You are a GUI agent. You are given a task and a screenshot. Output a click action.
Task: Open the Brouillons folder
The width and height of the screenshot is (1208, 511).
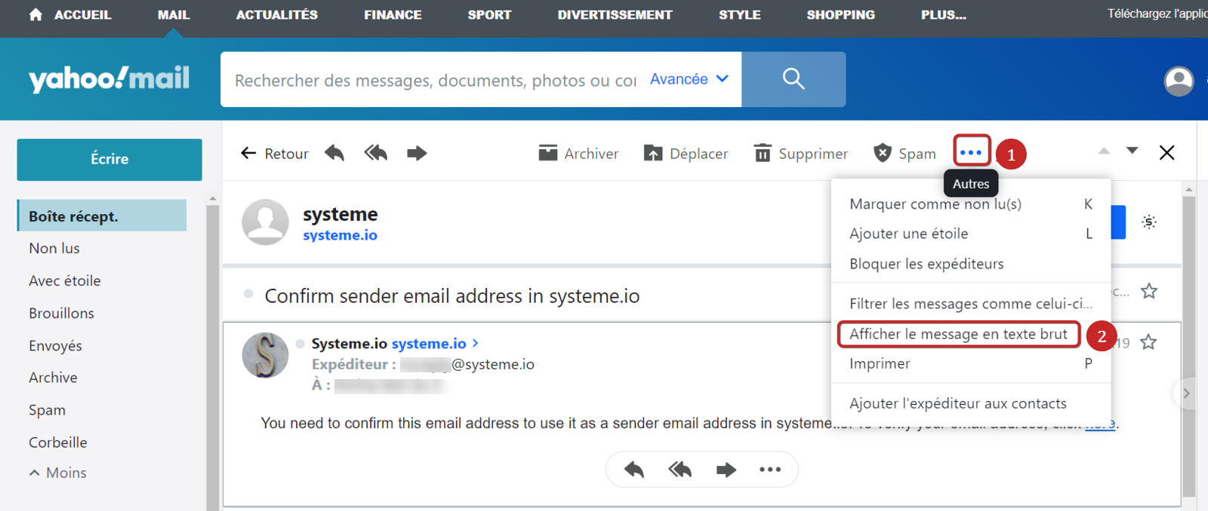[61, 313]
